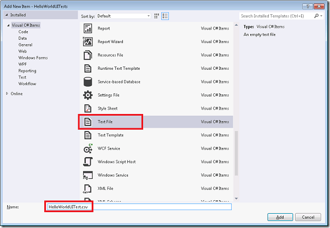The image size is (330, 228).
Task: Select the 'Runtime Text Template' name
Action: [119, 68]
